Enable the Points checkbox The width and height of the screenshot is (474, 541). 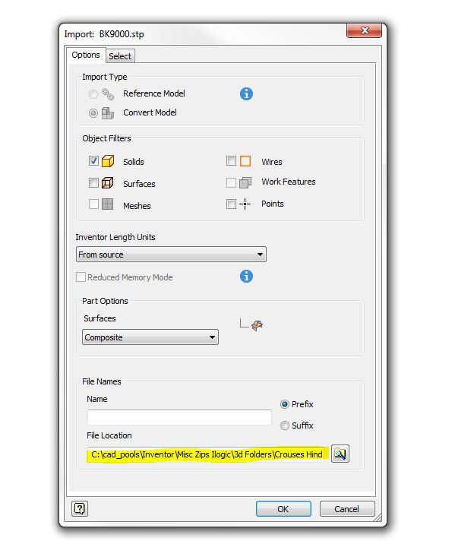(x=231, y=204)
